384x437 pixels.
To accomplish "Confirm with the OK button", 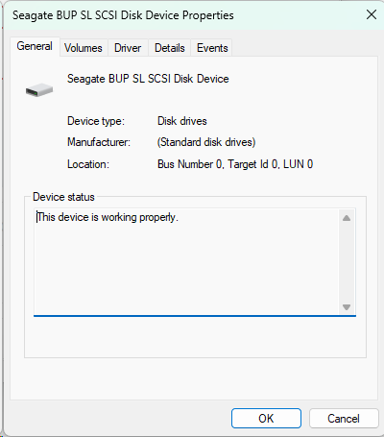I will click(x=266, y=418).
